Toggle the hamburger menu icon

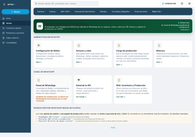pos(4,4)
